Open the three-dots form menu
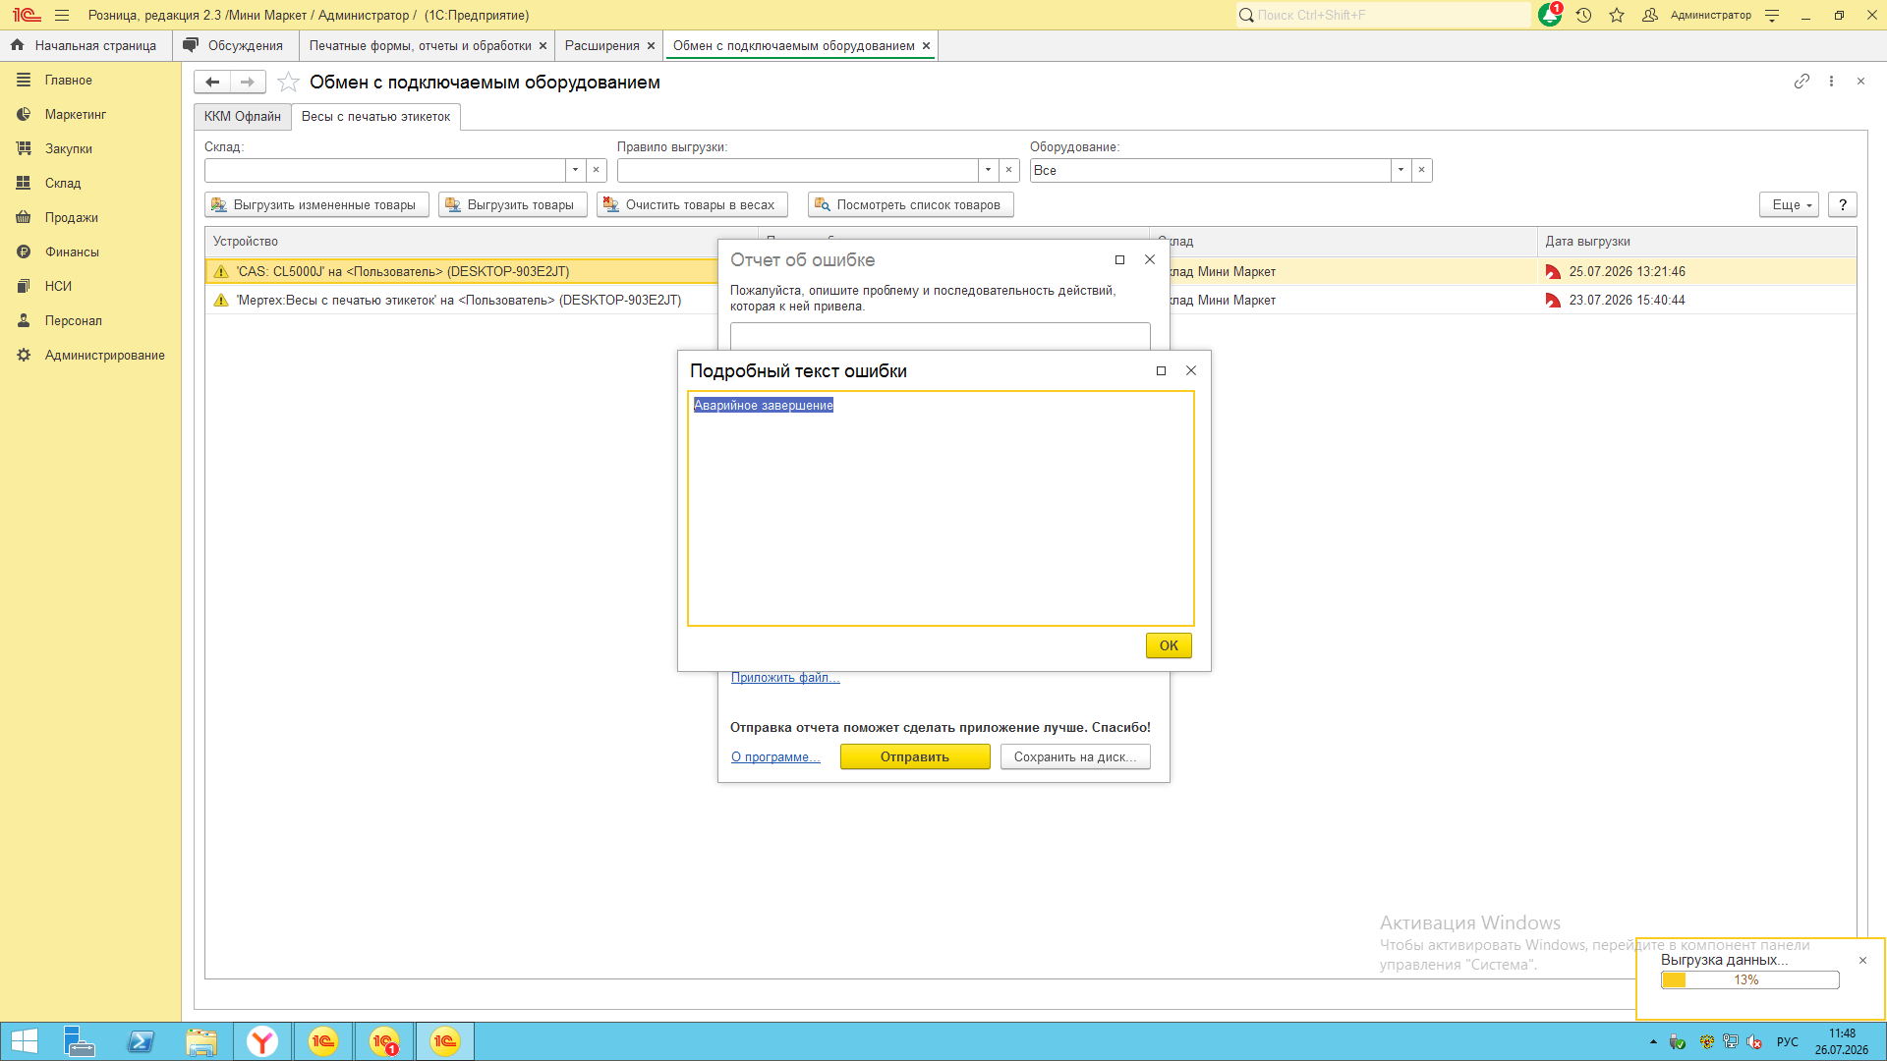The image size is (1887, 1061). click(1831, 82)
